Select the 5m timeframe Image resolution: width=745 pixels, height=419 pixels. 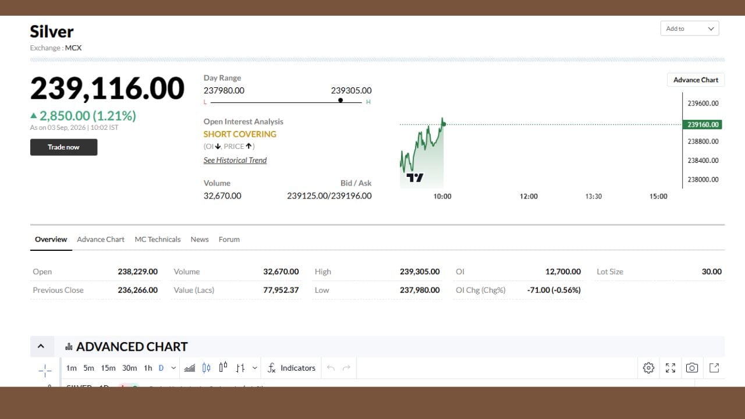pyautogui.click(x=88, y=368)
